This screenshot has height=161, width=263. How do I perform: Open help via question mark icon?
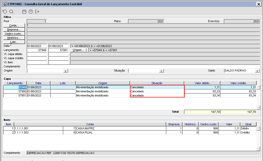(31, 12)
